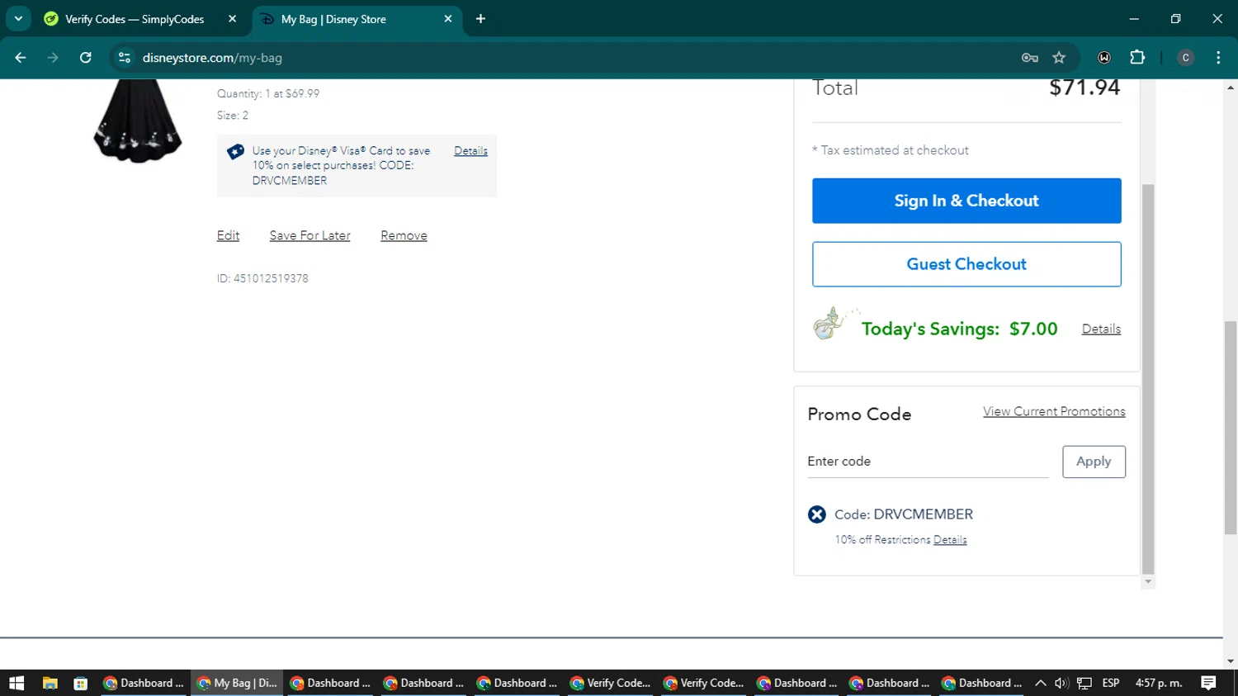
Task: Open File Explorer from the taskbar
Action: (x=50, y=683)
